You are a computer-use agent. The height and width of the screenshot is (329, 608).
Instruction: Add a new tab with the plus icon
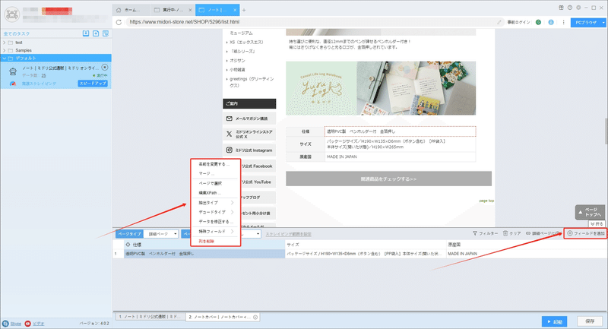(x=244, y=10)
